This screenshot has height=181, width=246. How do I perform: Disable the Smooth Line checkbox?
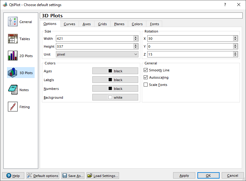(x=146, y=70)
